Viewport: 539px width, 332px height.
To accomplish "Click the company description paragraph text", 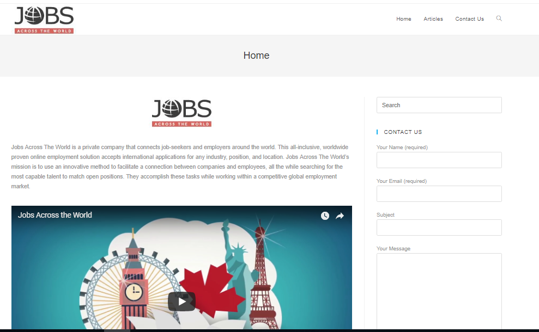I will [x=180, y=167].
